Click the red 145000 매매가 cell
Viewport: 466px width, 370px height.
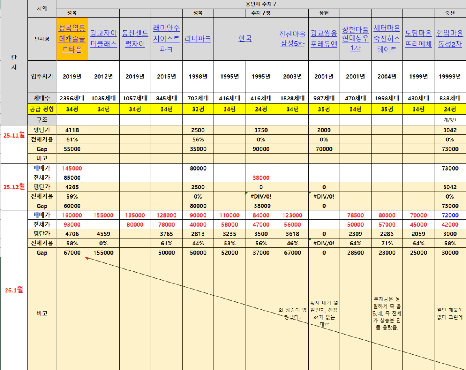[x=72, y=168]
